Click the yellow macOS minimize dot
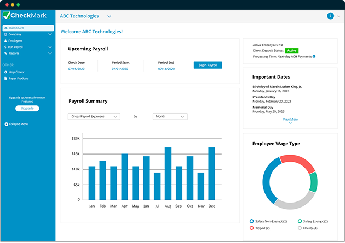This screenshot has height=243, width=345. pos(13,4)
